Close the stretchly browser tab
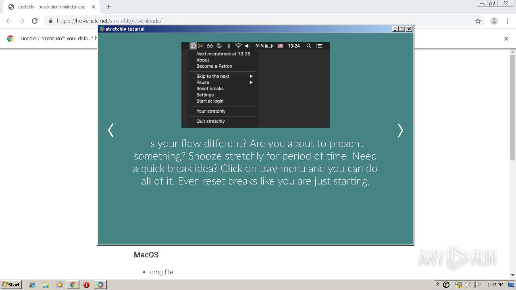The width and height of the screenshot is (516, 290). click(94, 7)
